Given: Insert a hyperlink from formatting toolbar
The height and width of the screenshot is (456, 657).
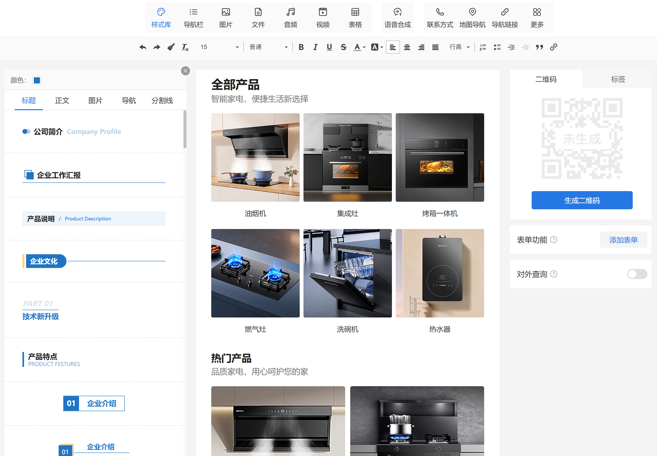Looking at the screenshot, I should (554, 47).
